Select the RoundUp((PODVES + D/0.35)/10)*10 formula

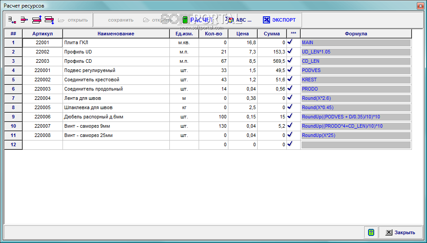[x=356, y=117]
